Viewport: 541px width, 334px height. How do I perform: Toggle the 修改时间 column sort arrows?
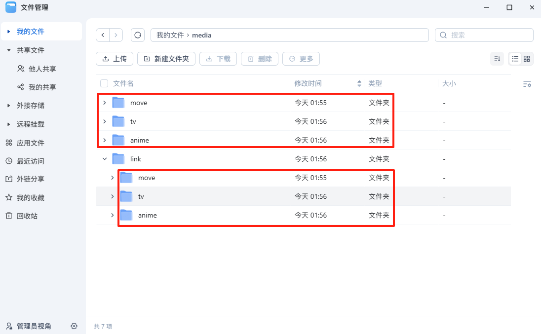click(x=359, y=83)
